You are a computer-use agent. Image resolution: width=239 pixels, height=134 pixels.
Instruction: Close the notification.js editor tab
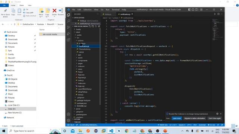click(132, 14)
